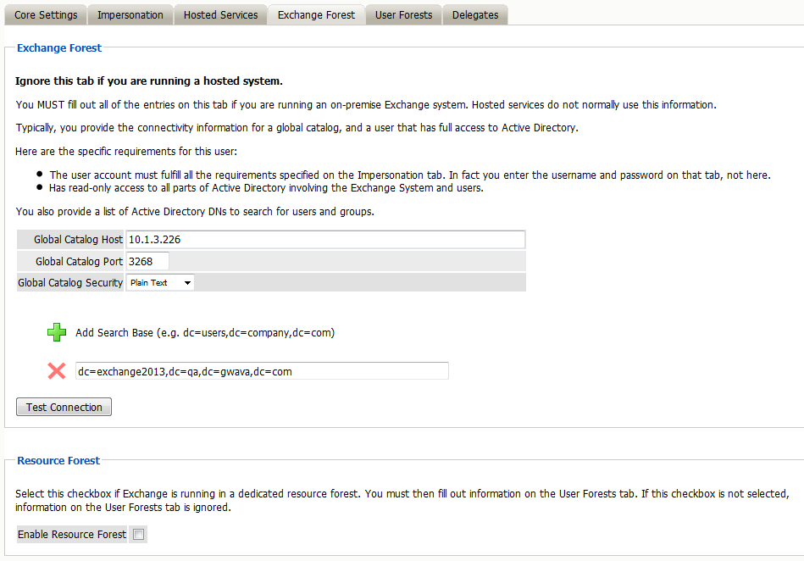Remove search base with red X icon
The height and width of the screenshot is (561, 804).
coord(57,371)
